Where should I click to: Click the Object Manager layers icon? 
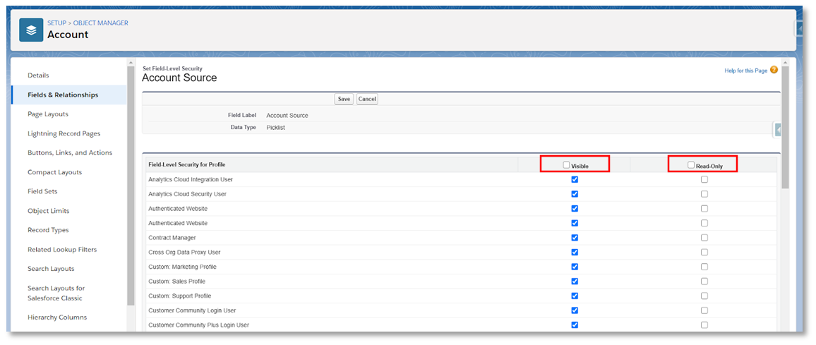point(31,30)
